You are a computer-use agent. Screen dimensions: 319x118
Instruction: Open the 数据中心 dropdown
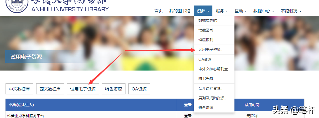point(264,11)
